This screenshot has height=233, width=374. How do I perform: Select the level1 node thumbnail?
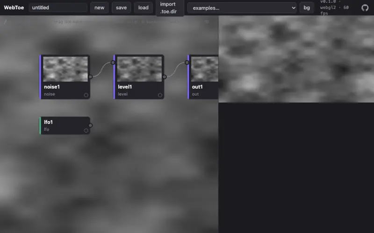[x=139, y=69]
